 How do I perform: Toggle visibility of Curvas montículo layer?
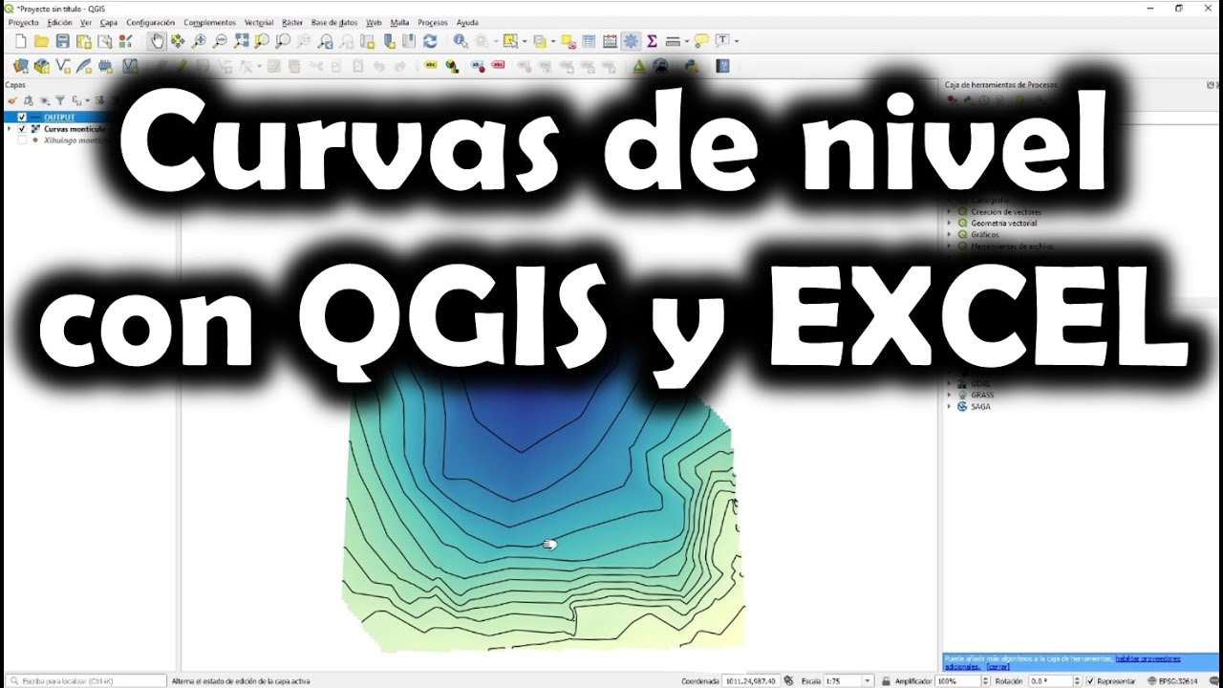pyautogui.click(x=22, y=128)
